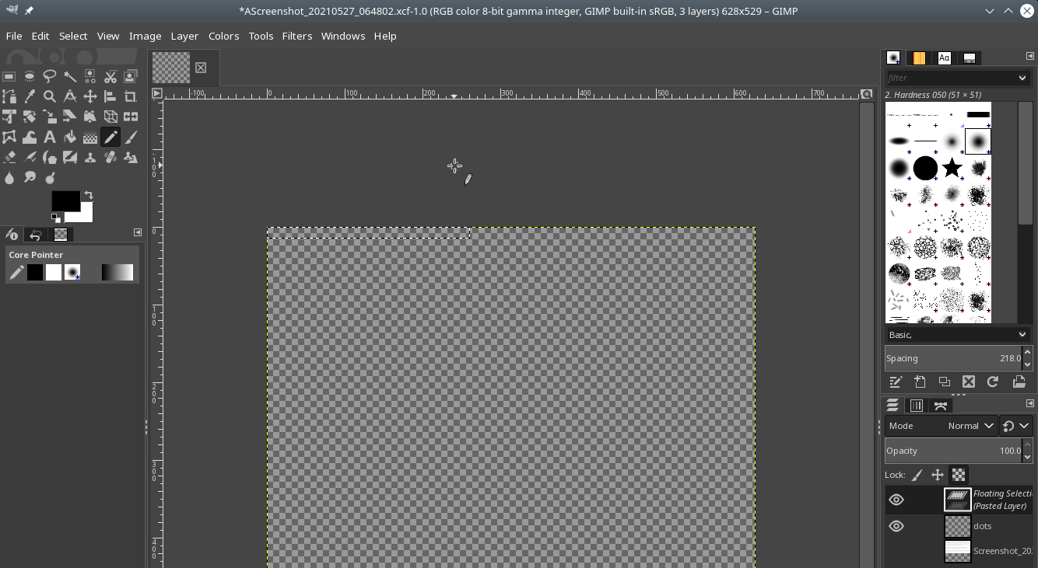Toggle lock alpha channel

[959, 475]
